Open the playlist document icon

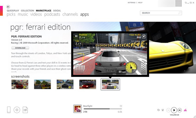click(25, 110)
